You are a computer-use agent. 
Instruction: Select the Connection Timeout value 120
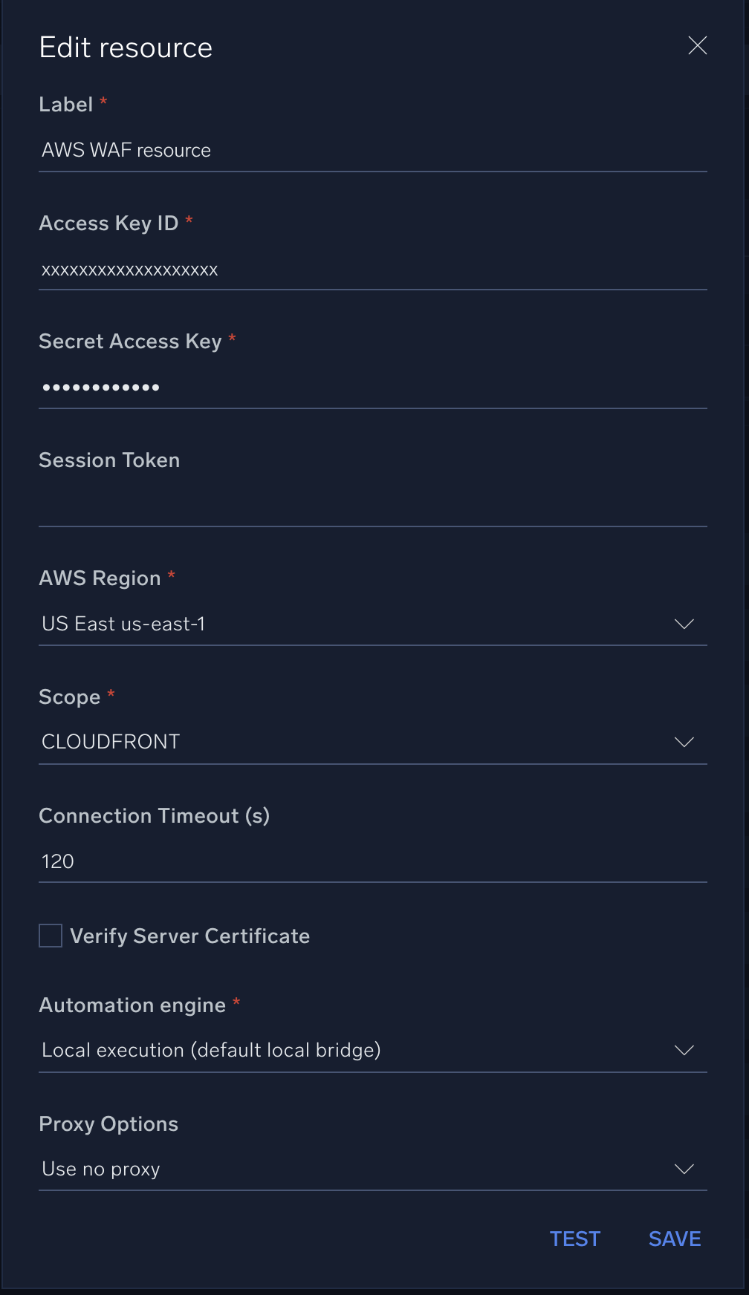[x=297, y=861]
